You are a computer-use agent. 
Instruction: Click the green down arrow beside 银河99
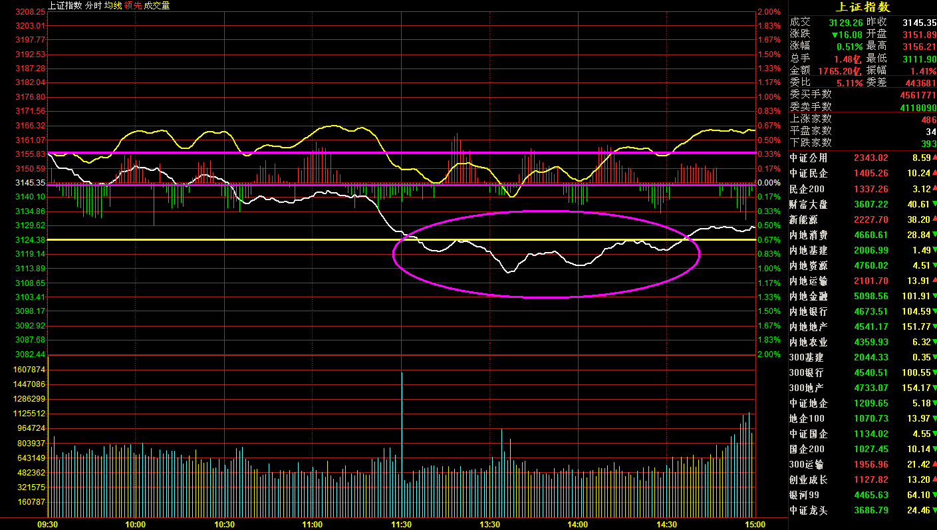pos(934,495)
